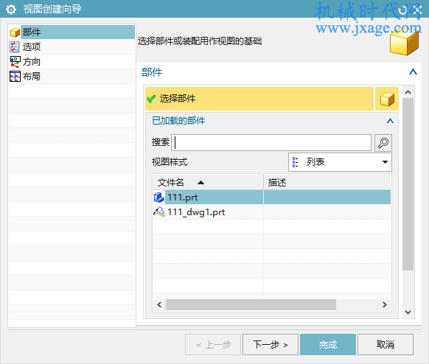Click the settings gear in the title bar
Screen dimensions: 429x364
11,10
